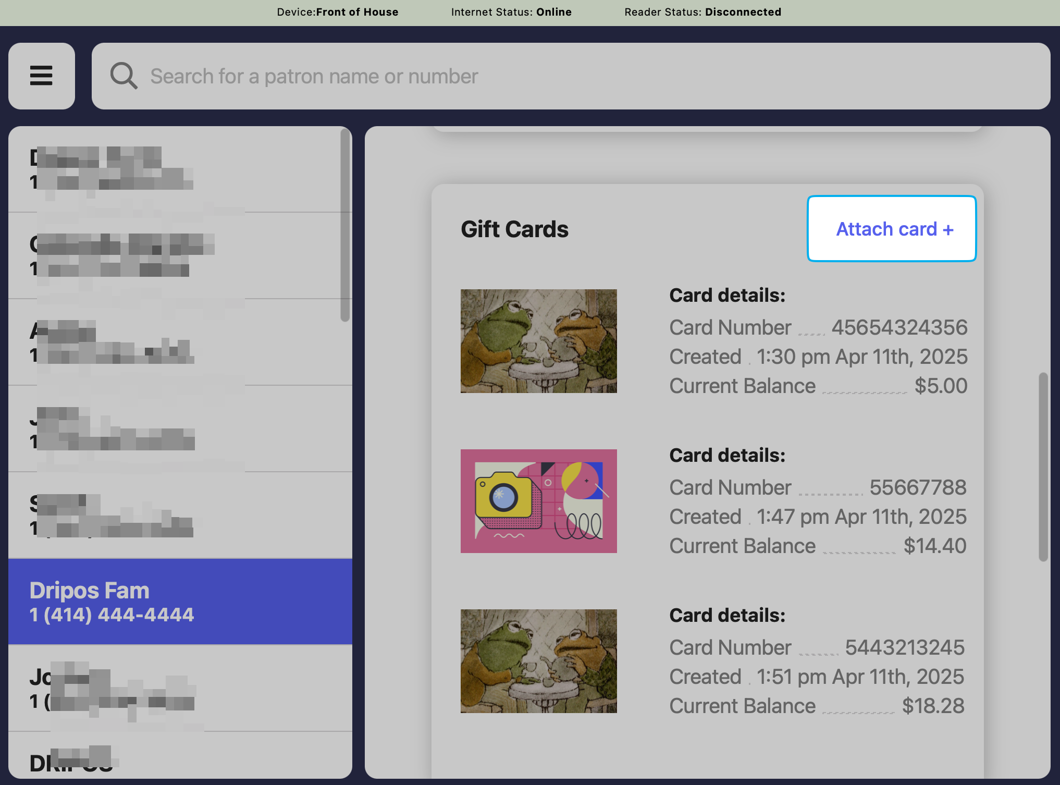Select Dripos Fam patron entry
This screenshot has width=1060, height=785.
tap(180, 602)
